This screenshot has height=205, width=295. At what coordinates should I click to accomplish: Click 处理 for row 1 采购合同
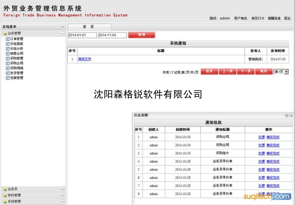[x=261, y=137]
